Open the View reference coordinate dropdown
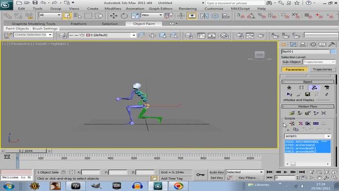This screenshot has width=339, height=191. [x=151, y=15]
